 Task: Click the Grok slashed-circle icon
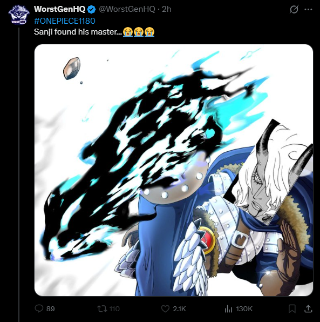[294, 9]
